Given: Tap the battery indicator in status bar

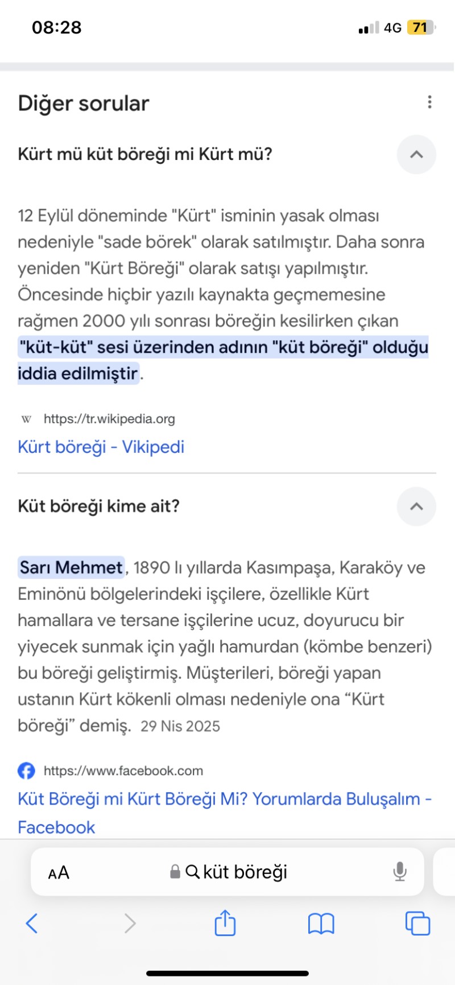Looking at the screenshot, I should (x=421, y=27).
